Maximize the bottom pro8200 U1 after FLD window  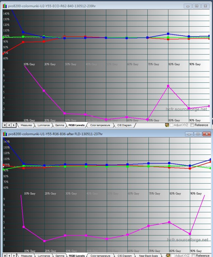coord(198,134)
